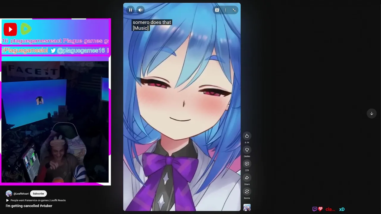Click the 229 comments count
The width and height of the screenshot is (381, 214).
coord(247,170)
